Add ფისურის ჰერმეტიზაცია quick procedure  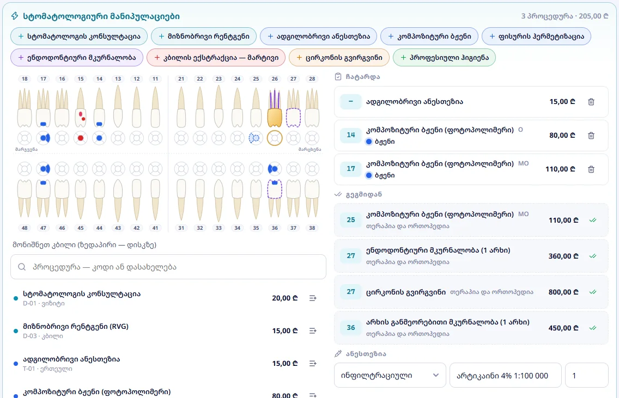(537, 36)
